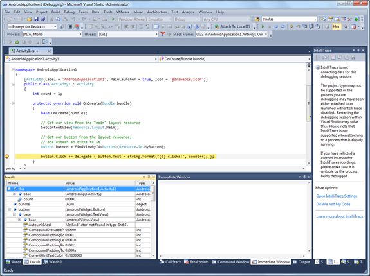Viewport: 370px width, 276px height.
Task: Collapse the 'this' node in Locals
Action: point(9,189)
